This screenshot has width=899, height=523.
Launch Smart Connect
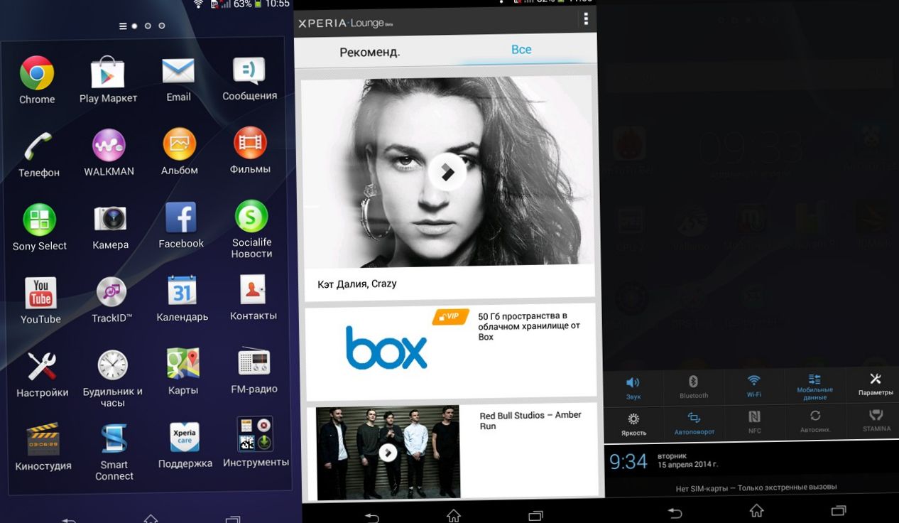[114, 438]
